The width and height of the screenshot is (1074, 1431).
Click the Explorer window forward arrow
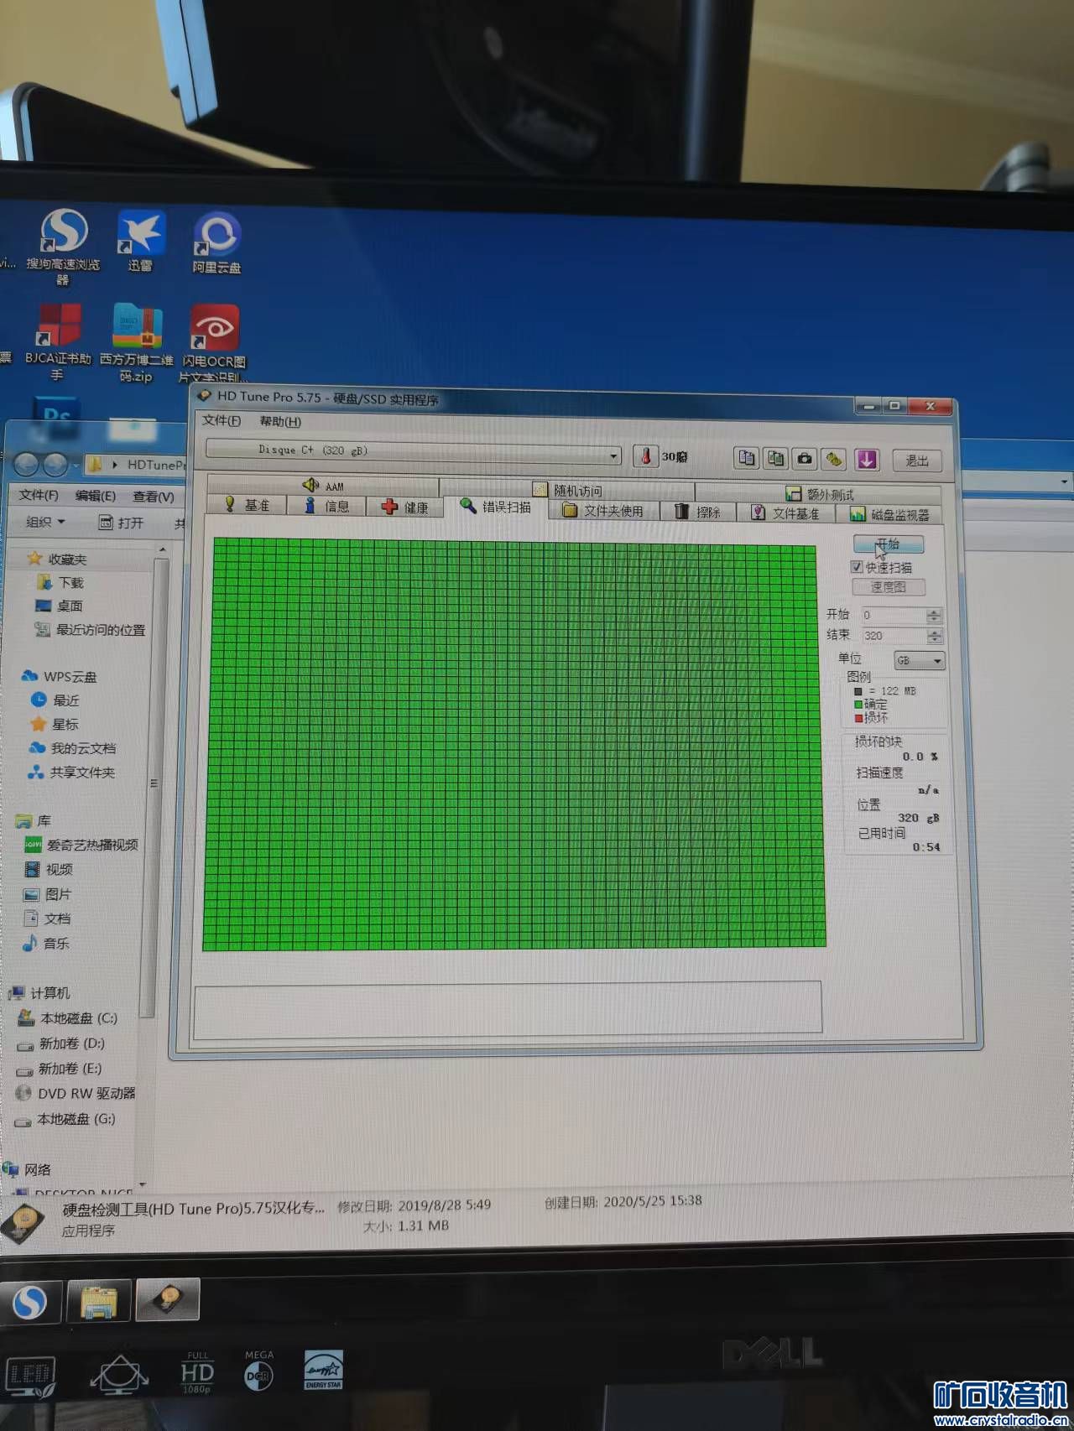[x=55, y=463]
